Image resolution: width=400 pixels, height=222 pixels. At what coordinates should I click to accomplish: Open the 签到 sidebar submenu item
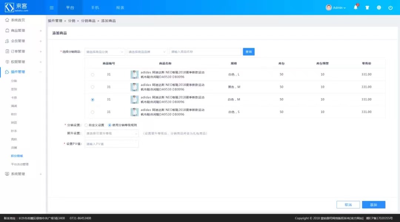(x=14, y=89)
